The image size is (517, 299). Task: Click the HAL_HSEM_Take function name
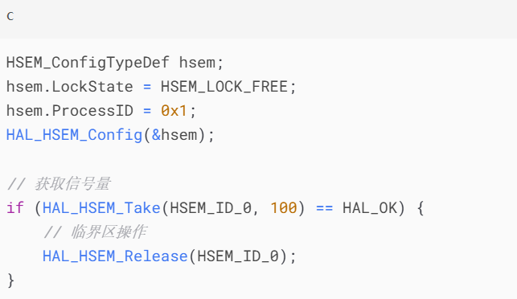coord(101,208)
